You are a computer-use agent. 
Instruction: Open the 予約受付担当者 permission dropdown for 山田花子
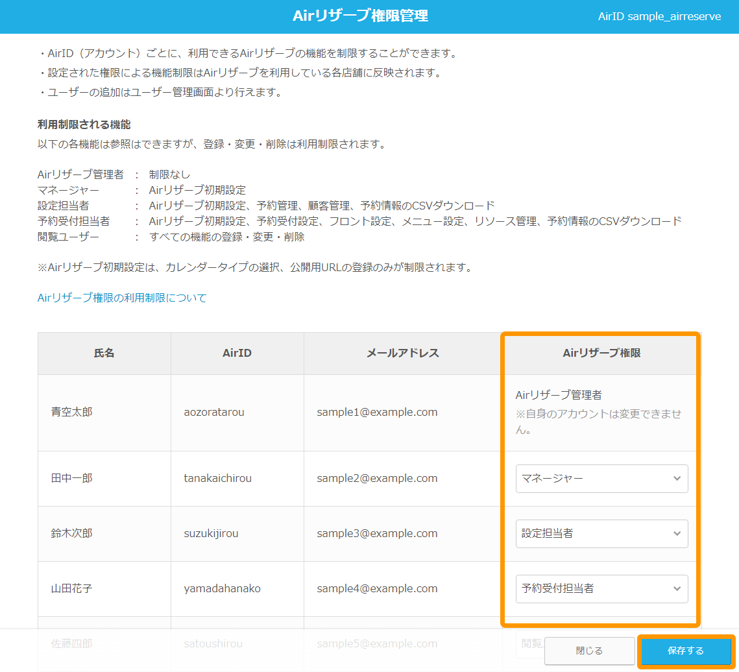pos(601,588)
